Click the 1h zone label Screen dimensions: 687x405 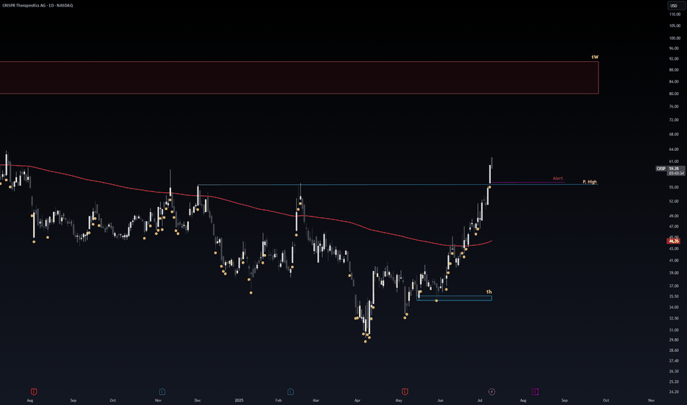click(x=489, y=292)
